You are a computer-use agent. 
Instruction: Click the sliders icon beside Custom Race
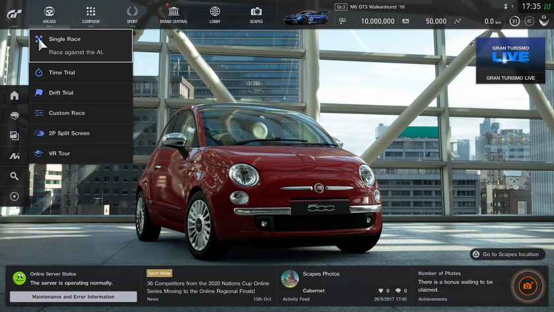pos(39,113)
